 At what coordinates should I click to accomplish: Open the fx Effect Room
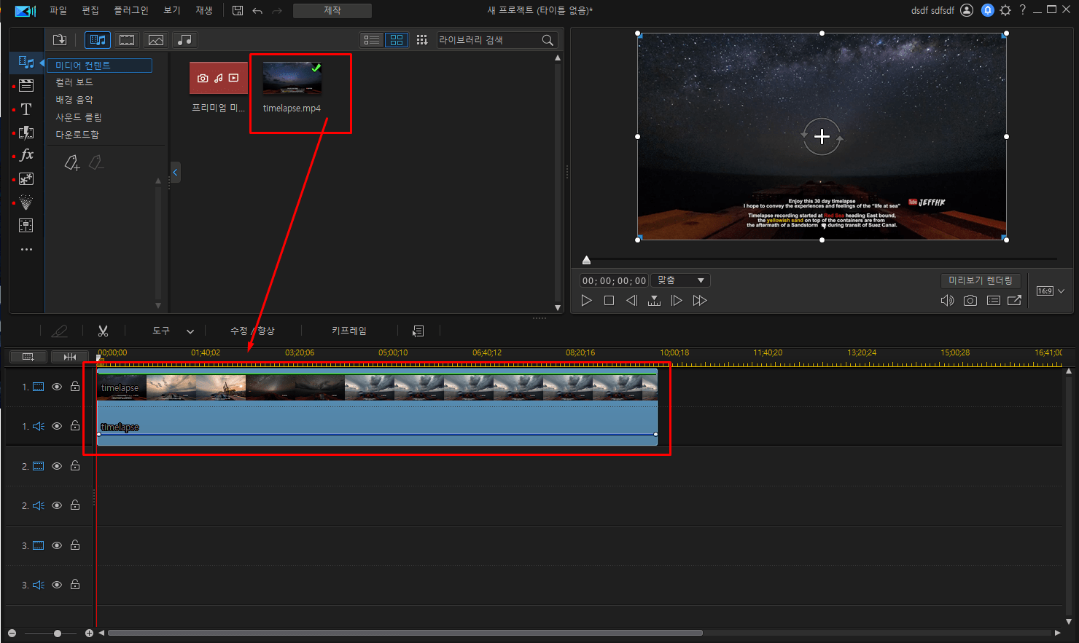coord(26,155)
